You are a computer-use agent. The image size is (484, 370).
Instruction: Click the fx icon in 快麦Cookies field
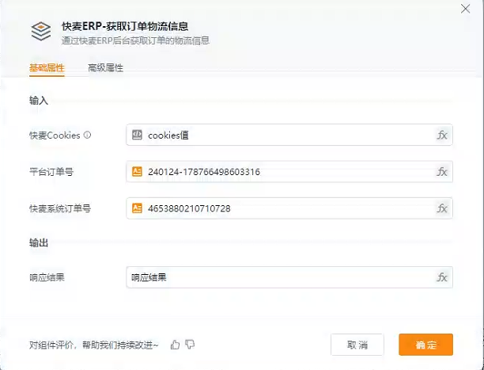click(442, 135)
